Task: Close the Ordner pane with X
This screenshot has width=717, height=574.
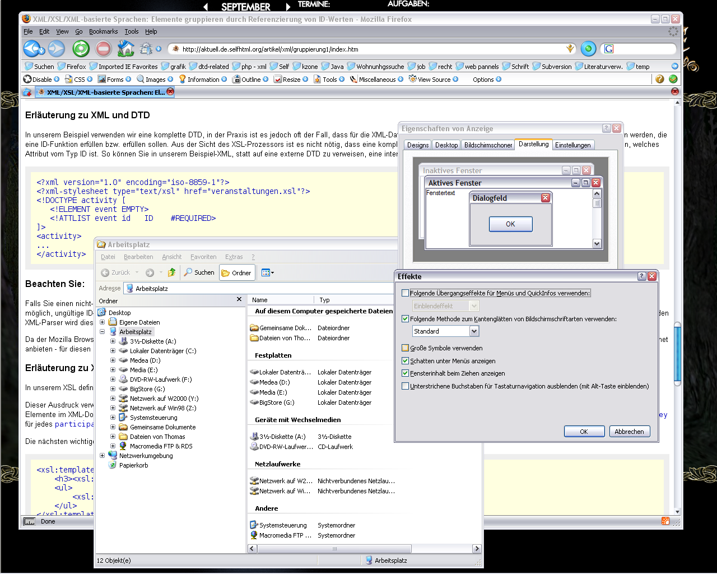Action: pos(239,300)
